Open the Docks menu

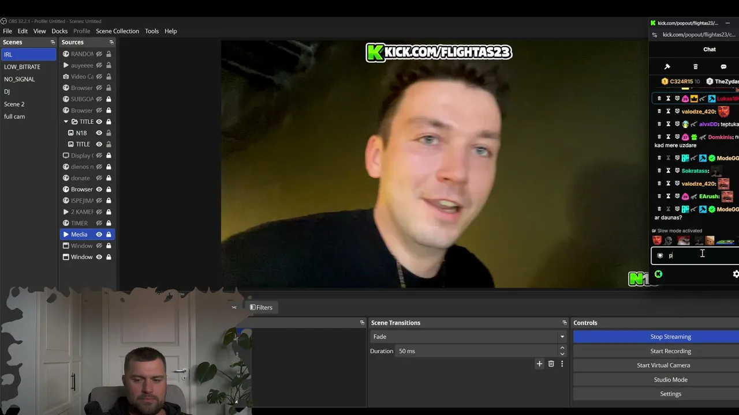pyautogui.click(x=59, y=31)
